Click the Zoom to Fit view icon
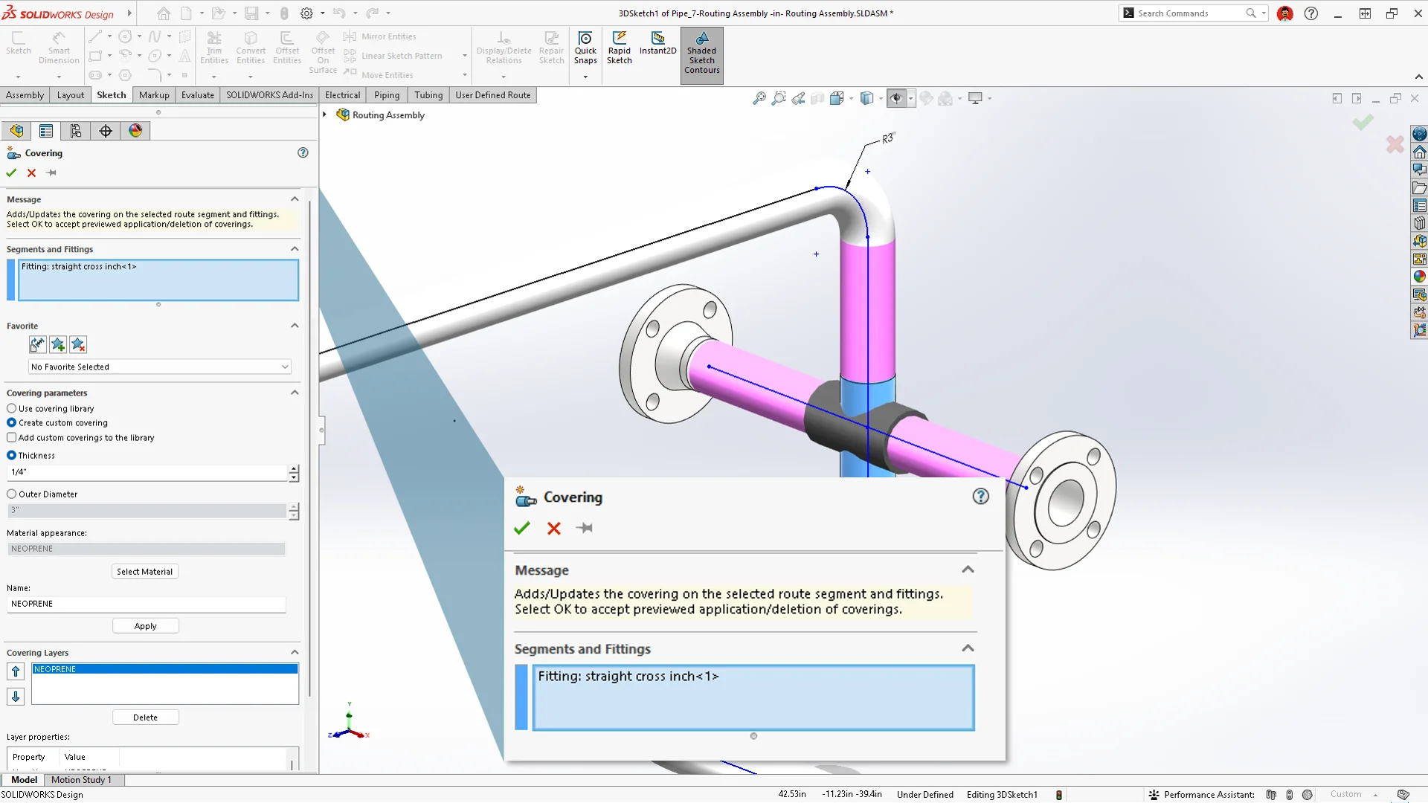 click(x=759, y=98)
